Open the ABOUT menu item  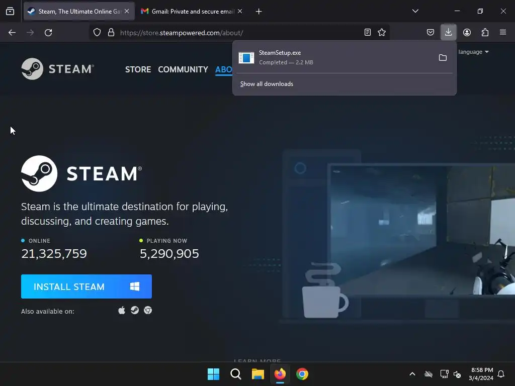tap(224, 69)
